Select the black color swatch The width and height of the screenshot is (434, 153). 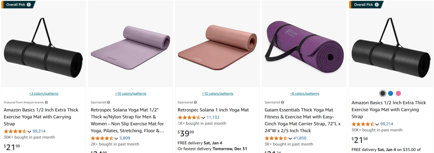(x=383, y=93)
